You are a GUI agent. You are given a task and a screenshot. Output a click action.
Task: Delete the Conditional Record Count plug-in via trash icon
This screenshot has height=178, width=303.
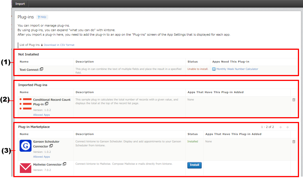pyautogui.click(x=294, y=100)
